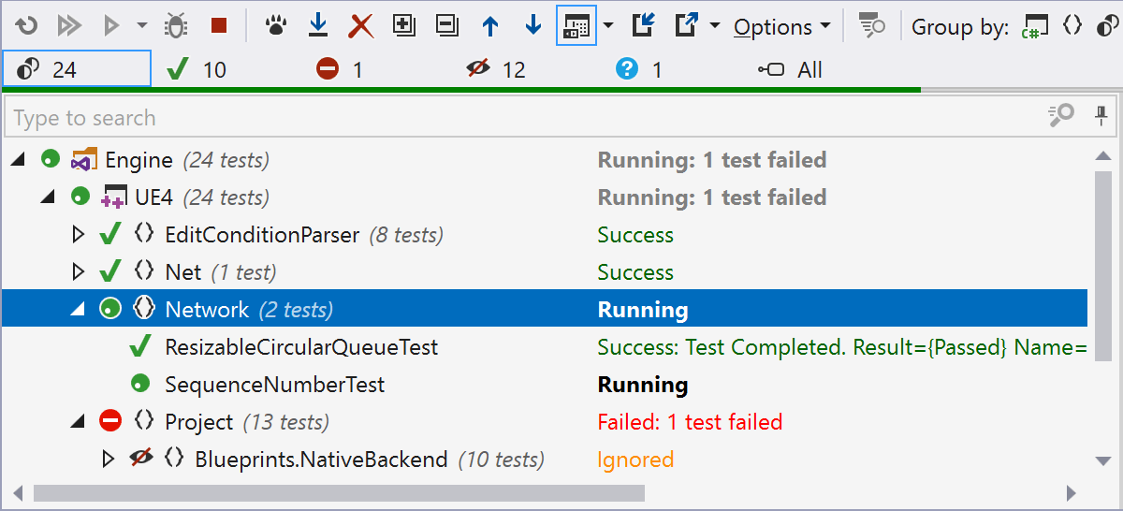Click the horizontal scrollbar thumb

coord(337,492)
